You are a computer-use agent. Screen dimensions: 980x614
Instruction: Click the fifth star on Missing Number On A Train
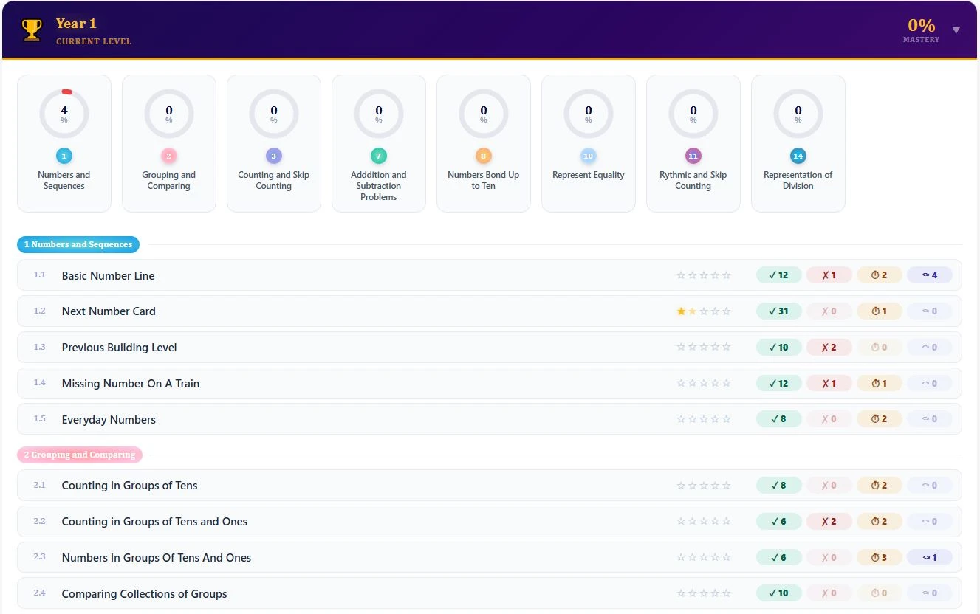pos(727,383)
